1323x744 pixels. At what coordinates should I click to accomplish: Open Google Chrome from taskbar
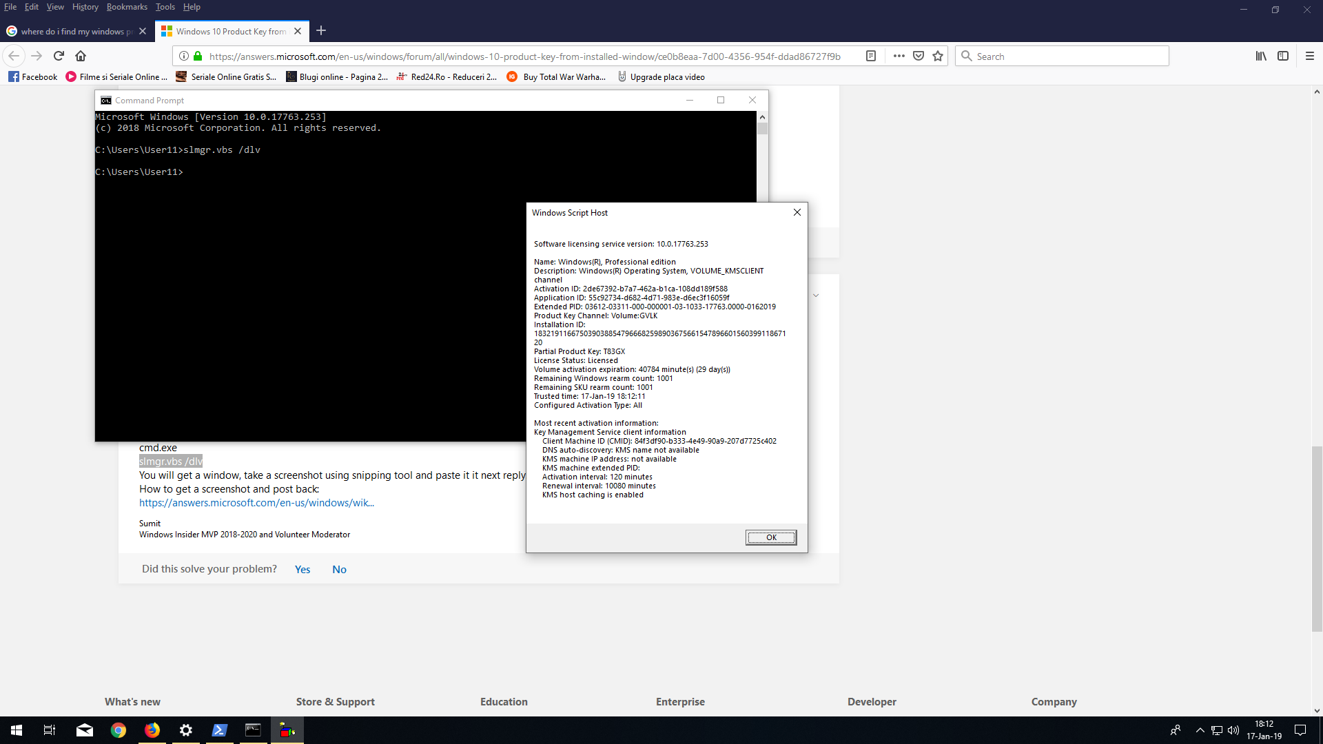pos(119,730)
